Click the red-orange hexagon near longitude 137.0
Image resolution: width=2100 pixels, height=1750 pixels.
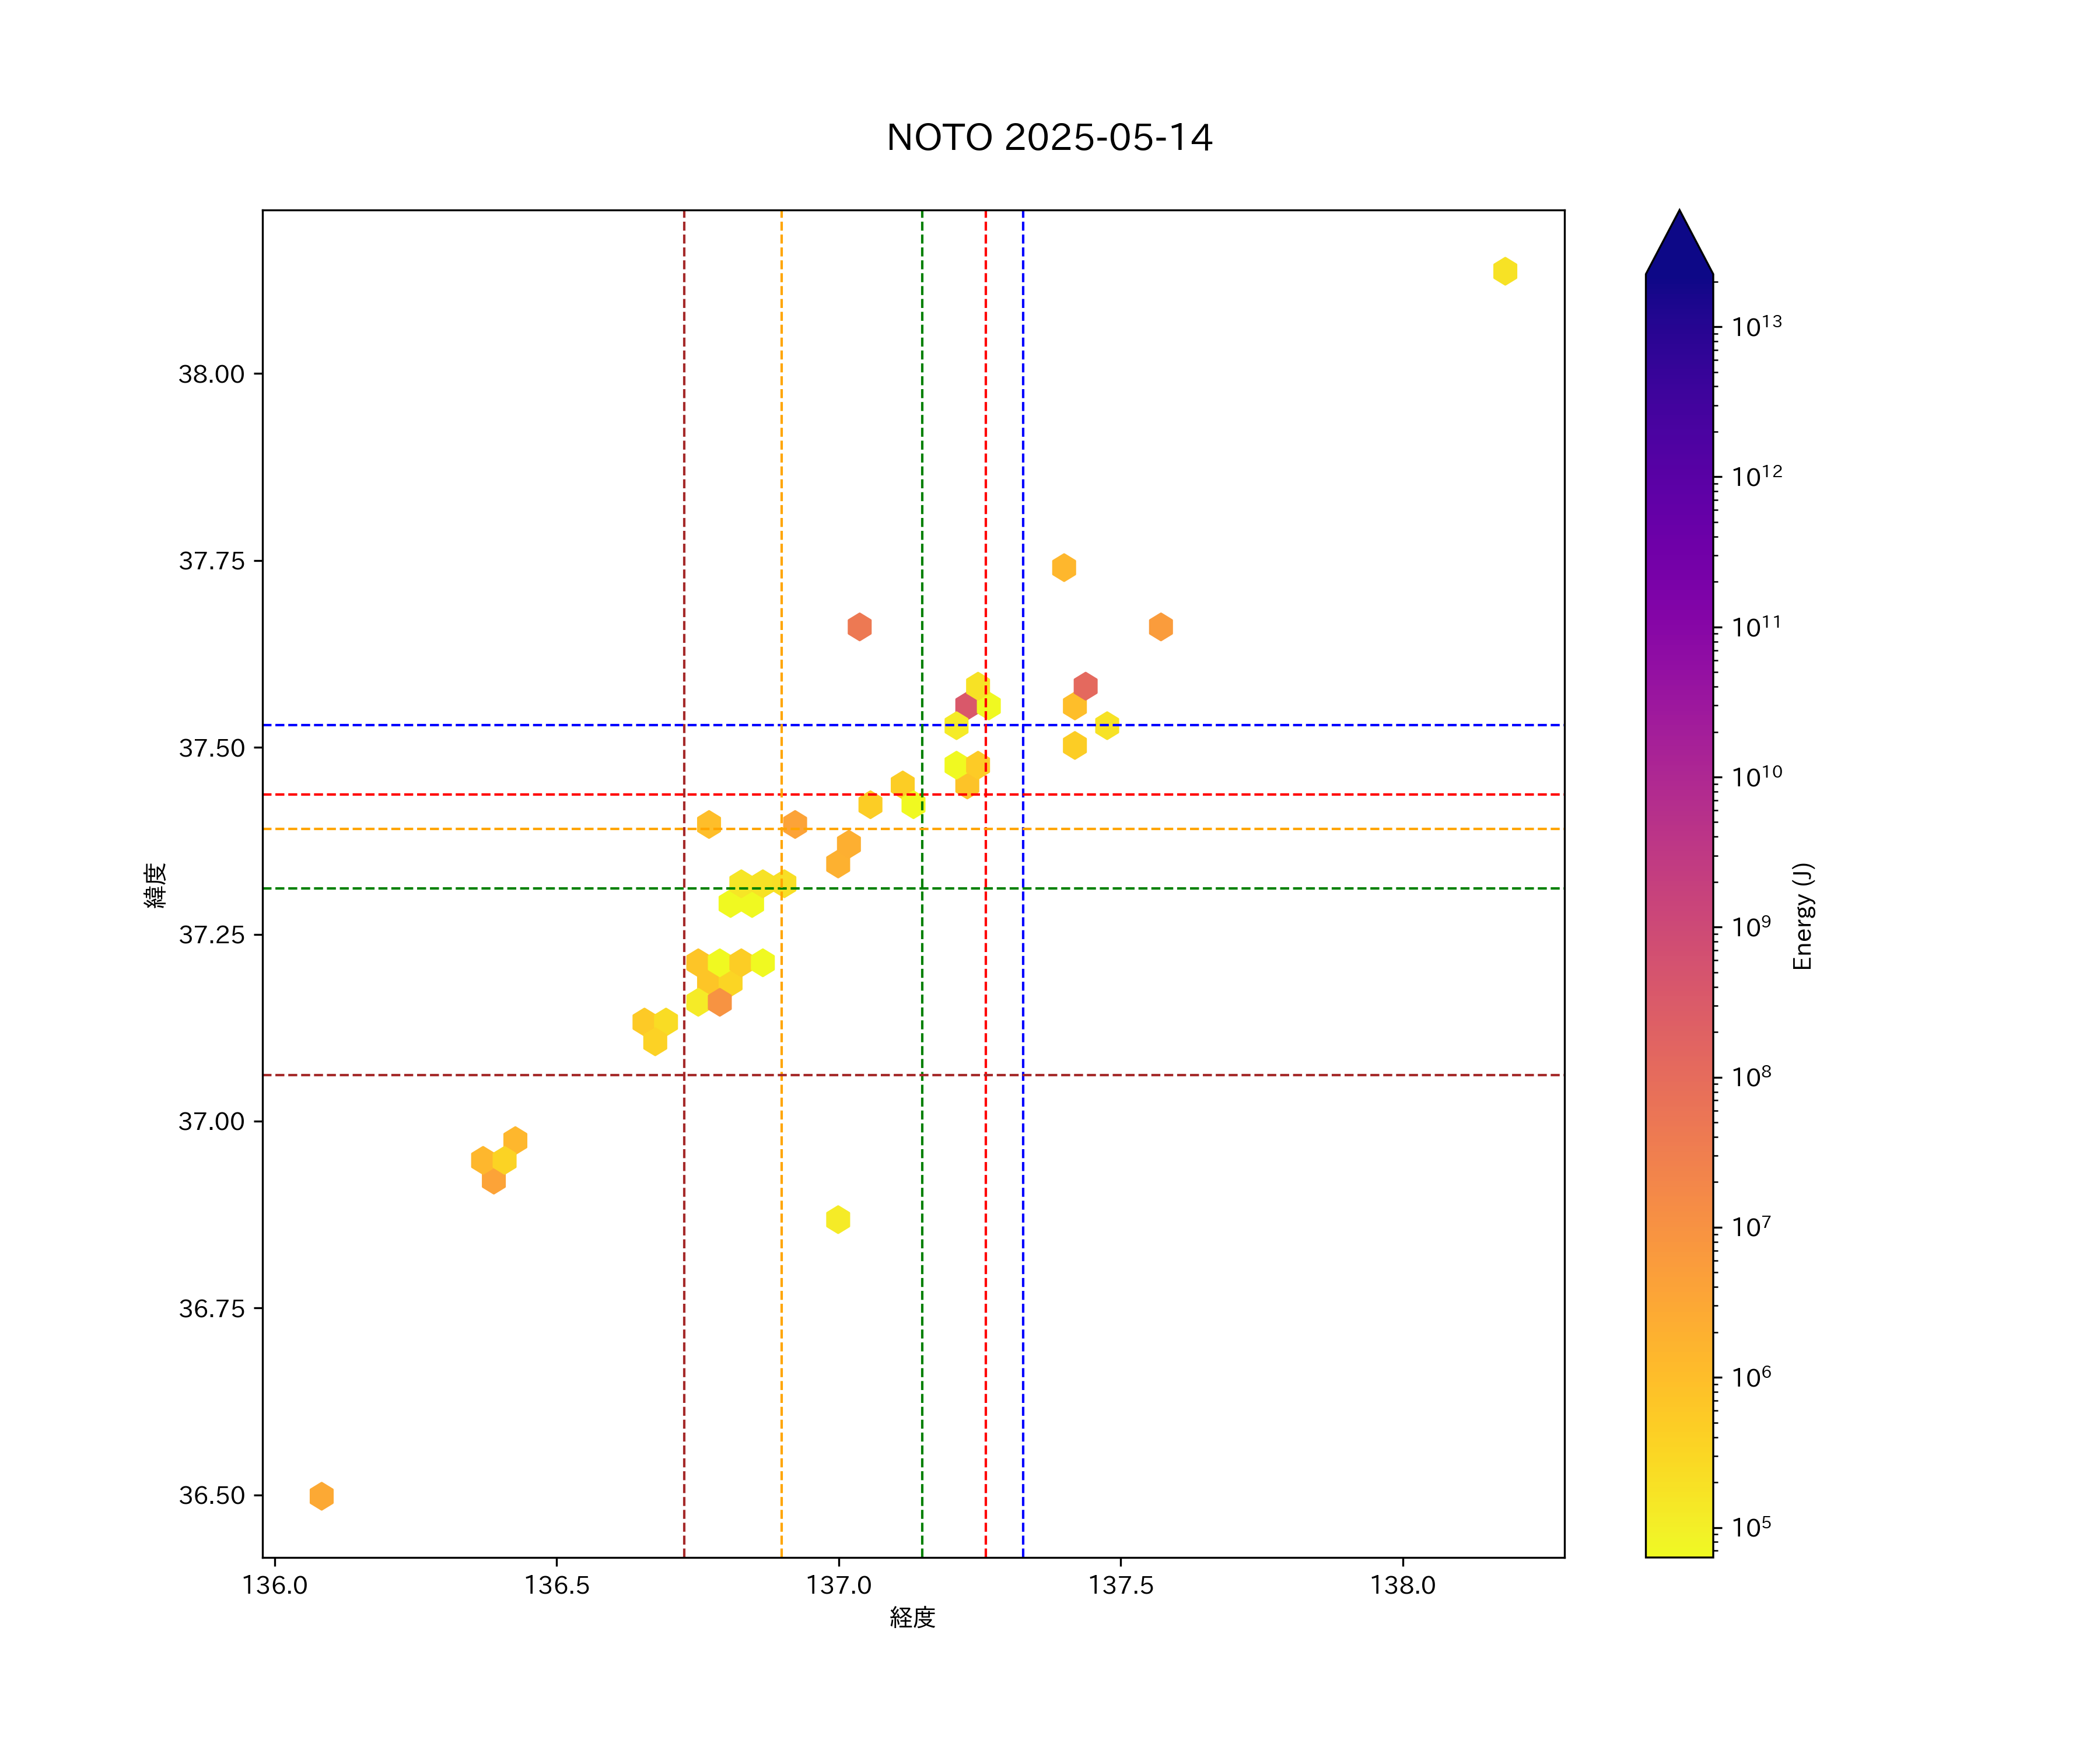click(x=859, y=627)
